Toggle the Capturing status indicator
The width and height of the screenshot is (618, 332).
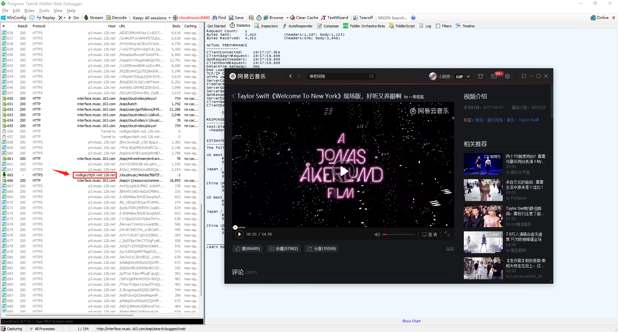point(12,329)
